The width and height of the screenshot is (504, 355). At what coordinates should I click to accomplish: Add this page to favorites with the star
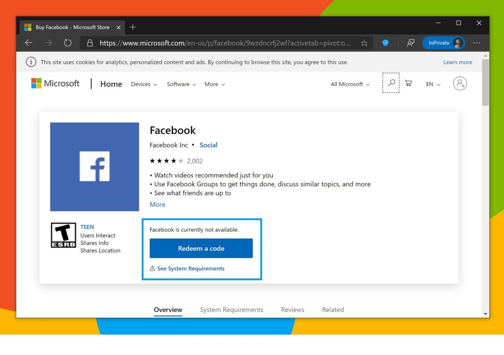[364, 43]
